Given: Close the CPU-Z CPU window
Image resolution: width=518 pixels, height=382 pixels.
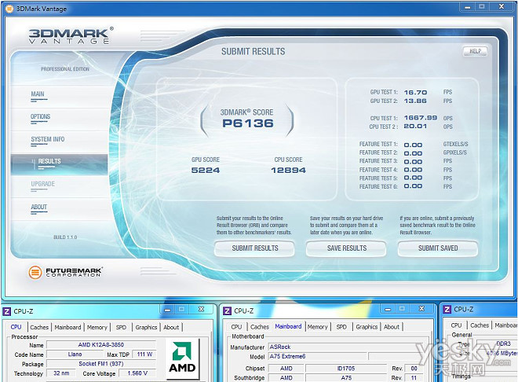Looking at the screenshot, I should [201, 310].
